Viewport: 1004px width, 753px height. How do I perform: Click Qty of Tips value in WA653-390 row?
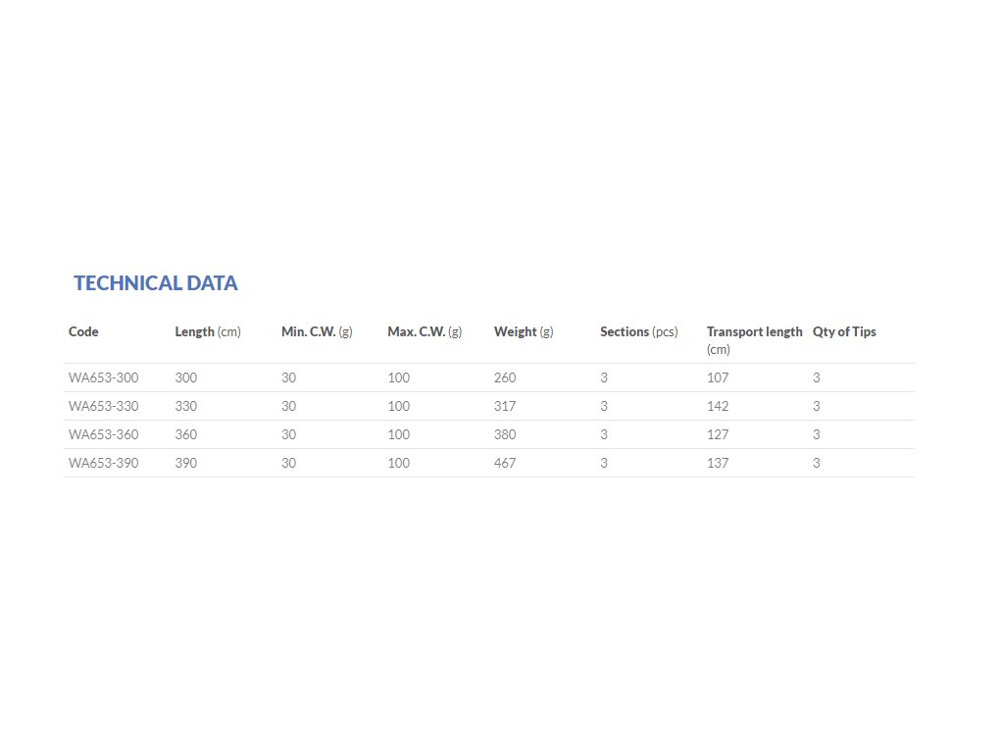[817, 463]
